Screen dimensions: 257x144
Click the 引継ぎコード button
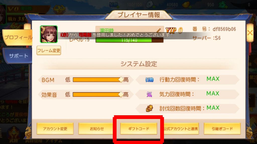222,129
